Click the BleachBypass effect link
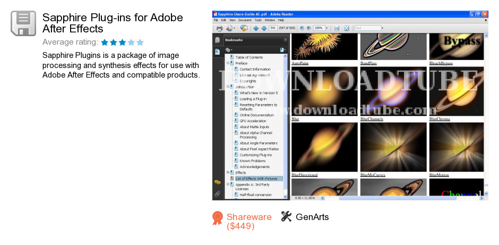This screenshot has width=499, height=245. 441,63
